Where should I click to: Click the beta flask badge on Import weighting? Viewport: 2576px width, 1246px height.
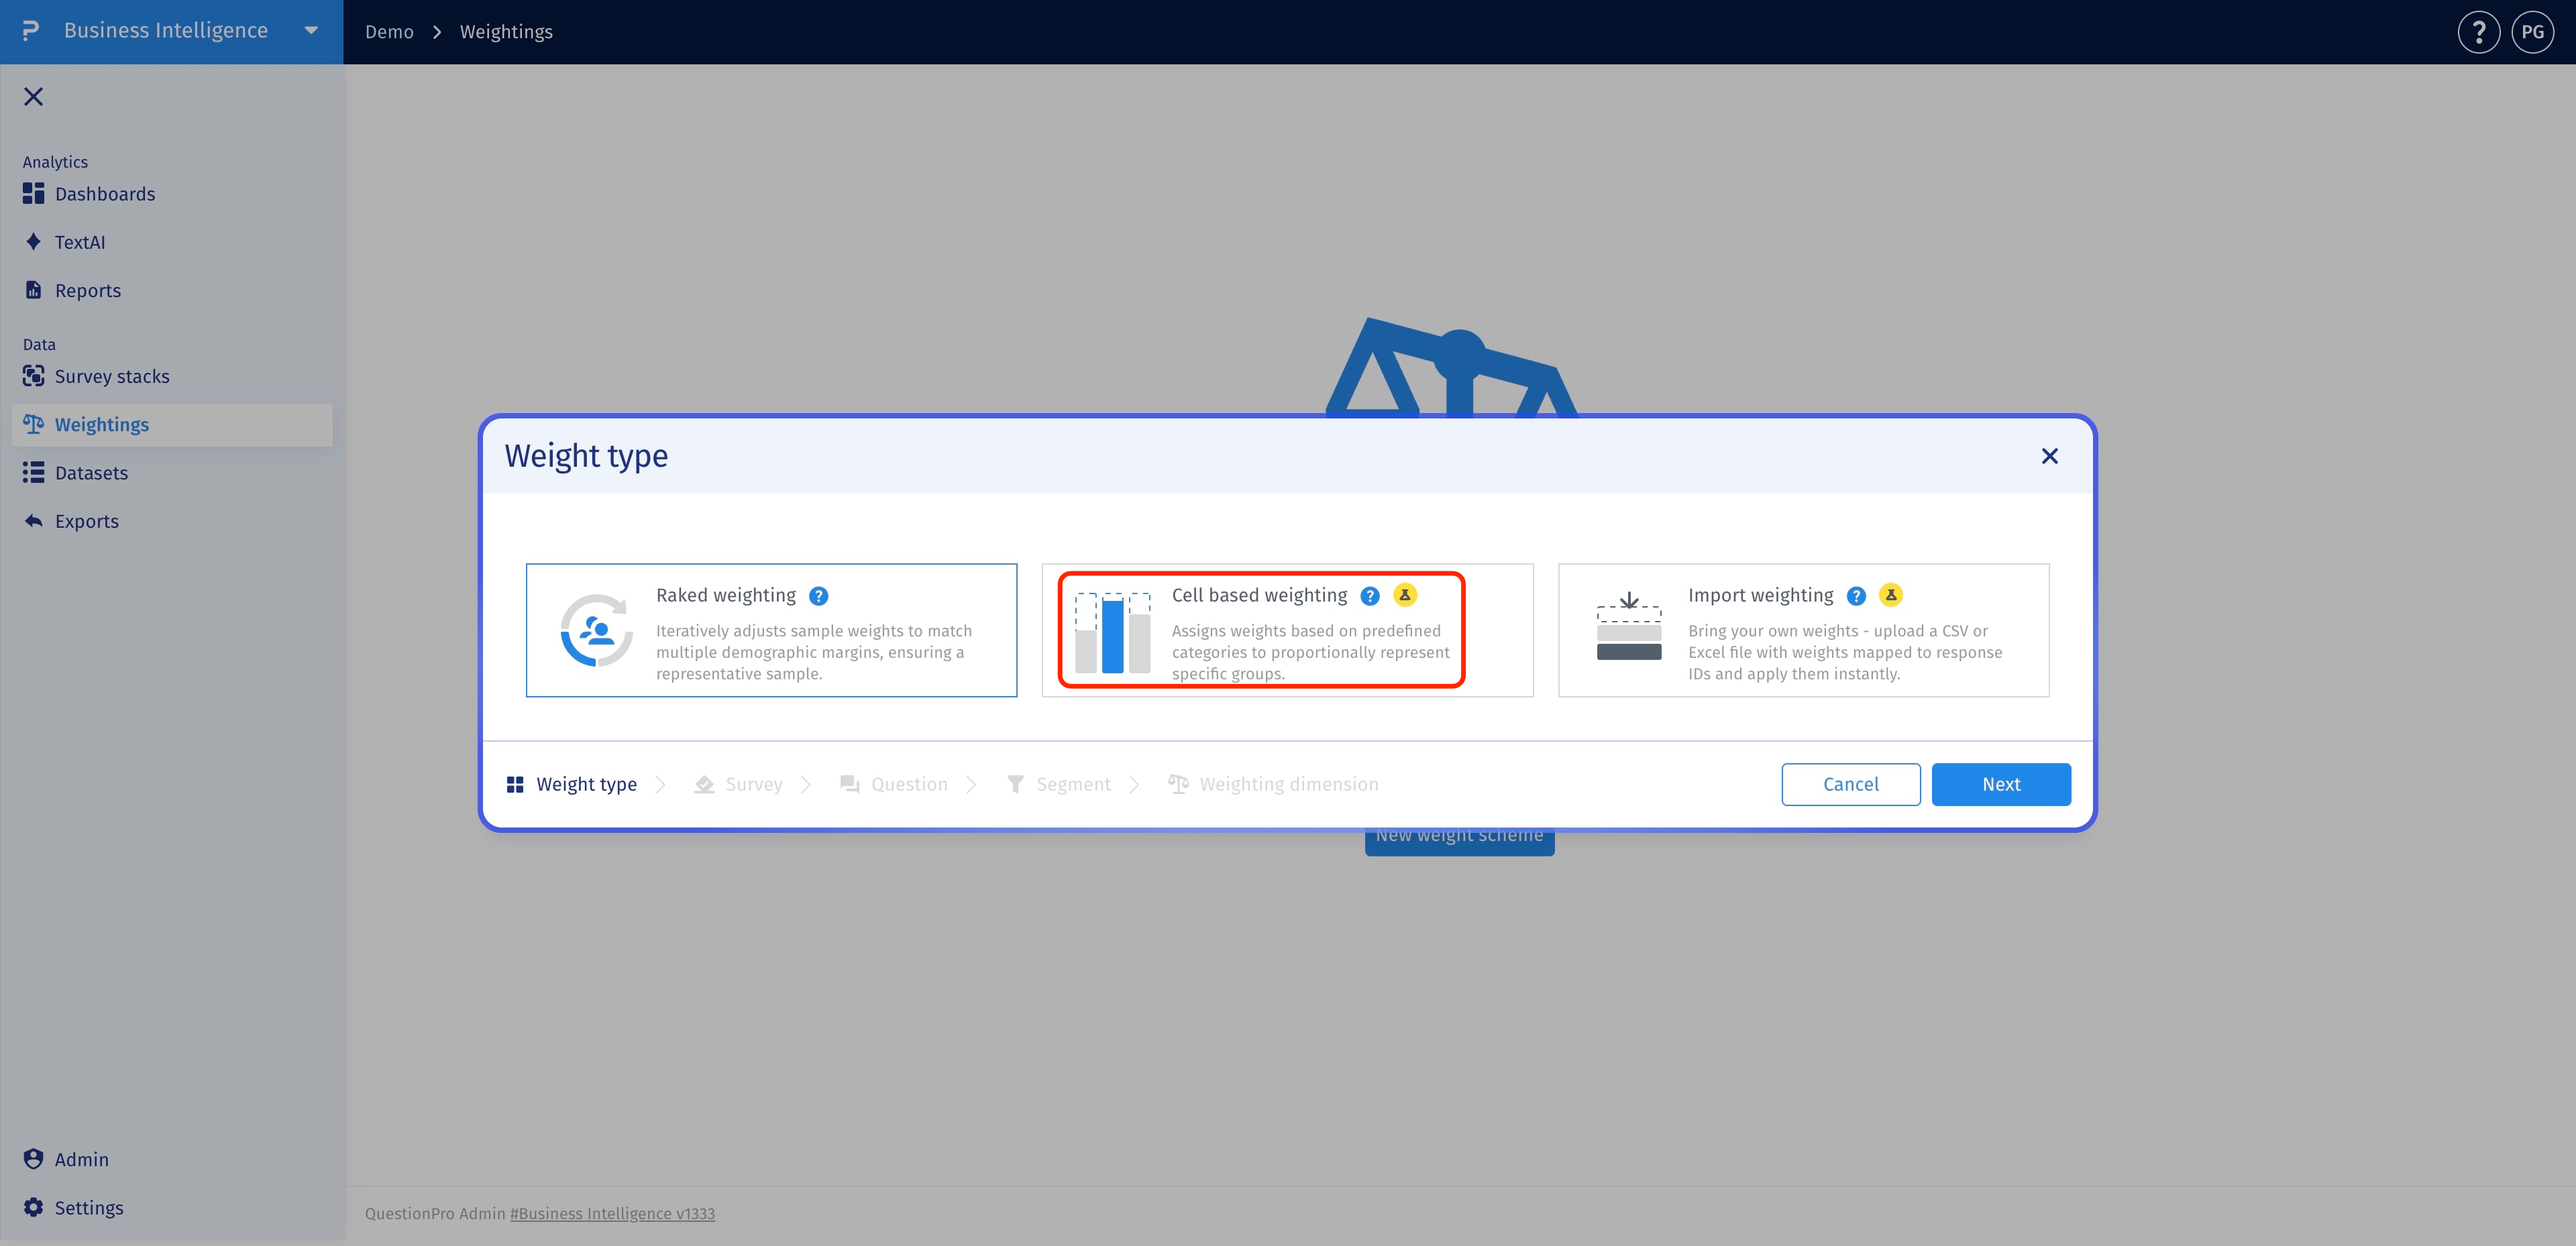(1890, 595)
